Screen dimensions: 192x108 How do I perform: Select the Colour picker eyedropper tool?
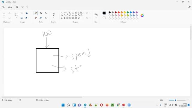(x=41, y=18)
